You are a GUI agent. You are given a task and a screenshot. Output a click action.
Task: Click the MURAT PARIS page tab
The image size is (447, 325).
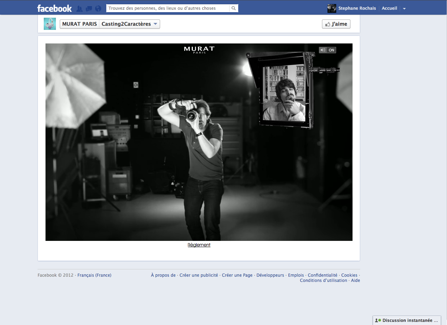pyautogui.click(x=80, y=24)
